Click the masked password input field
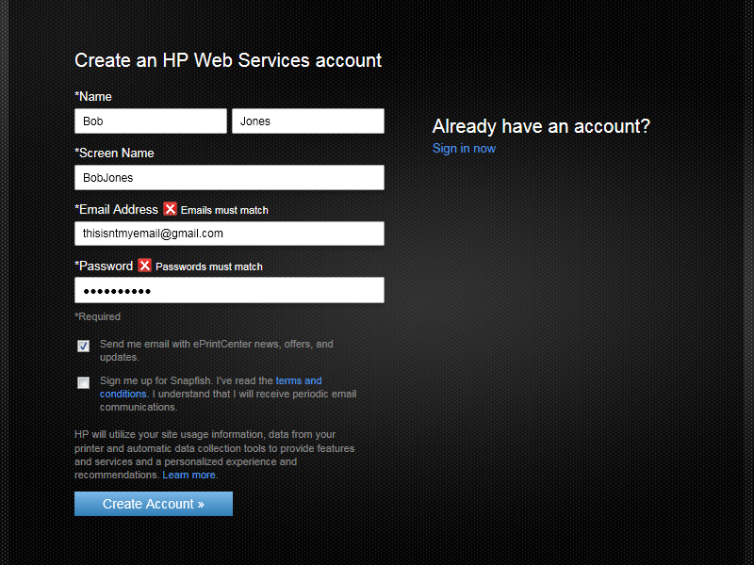This screenshot has height=565, width=754. (x=229, y=290)
